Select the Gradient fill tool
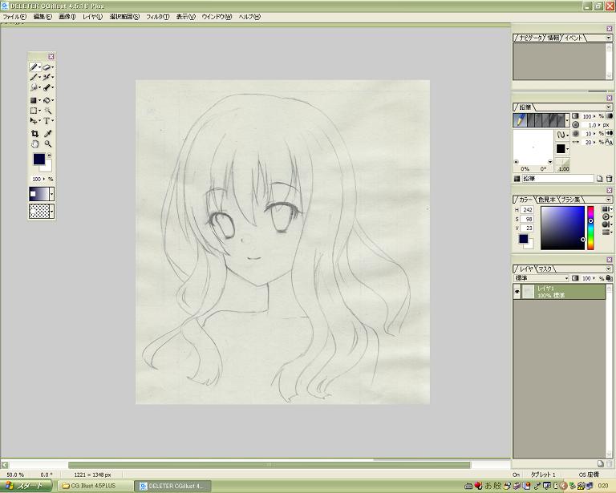Screen dimensions: 616x493 (x=34, y=100)
